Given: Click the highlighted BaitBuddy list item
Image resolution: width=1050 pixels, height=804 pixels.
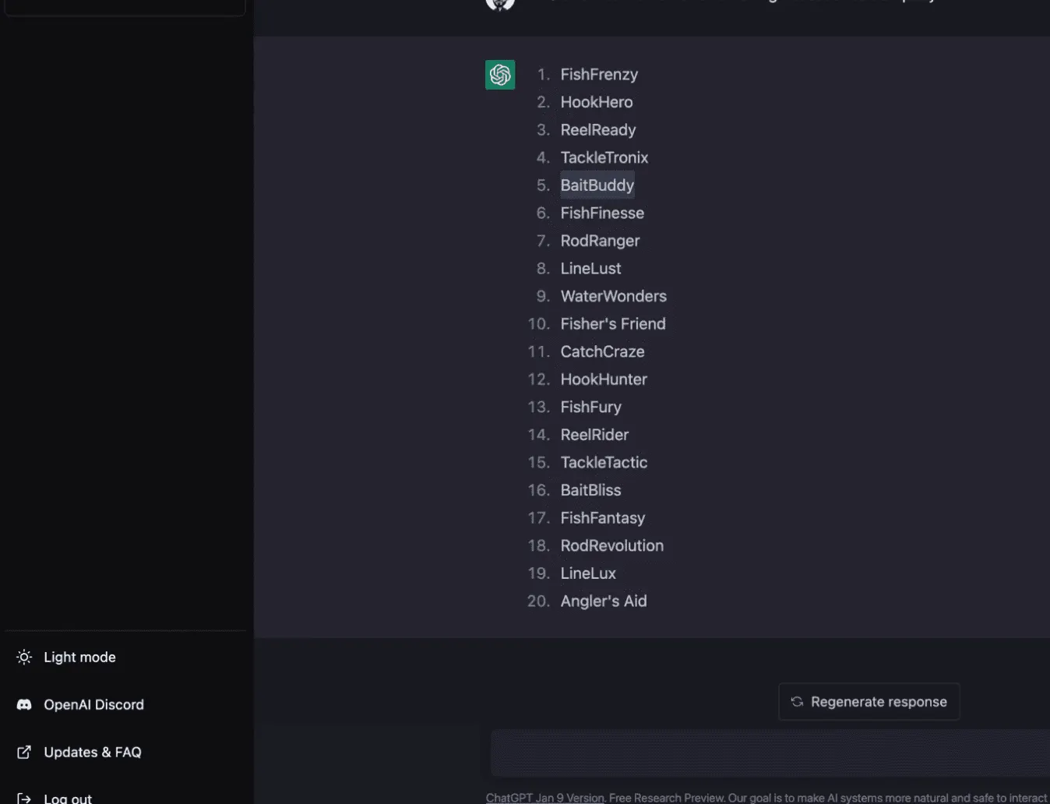Looking at the screenshot, I should tap(597, 185).
